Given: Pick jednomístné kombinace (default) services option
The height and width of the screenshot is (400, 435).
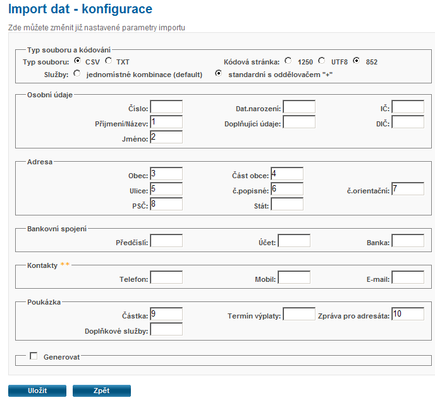Looking at the screenshot, I should (x=77, y=73).
